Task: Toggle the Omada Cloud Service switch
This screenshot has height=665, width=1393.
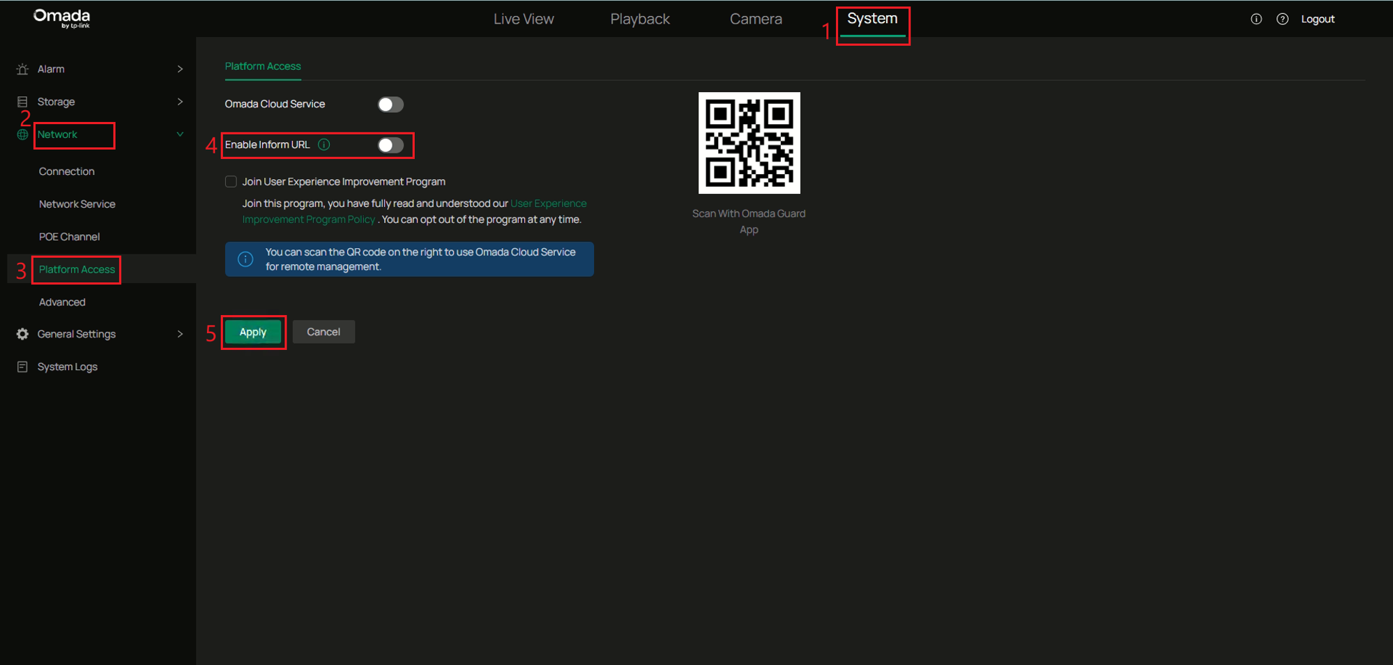Action: (x=390, y=105)
